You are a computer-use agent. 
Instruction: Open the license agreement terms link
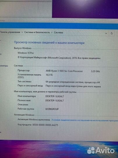(85, 120)
